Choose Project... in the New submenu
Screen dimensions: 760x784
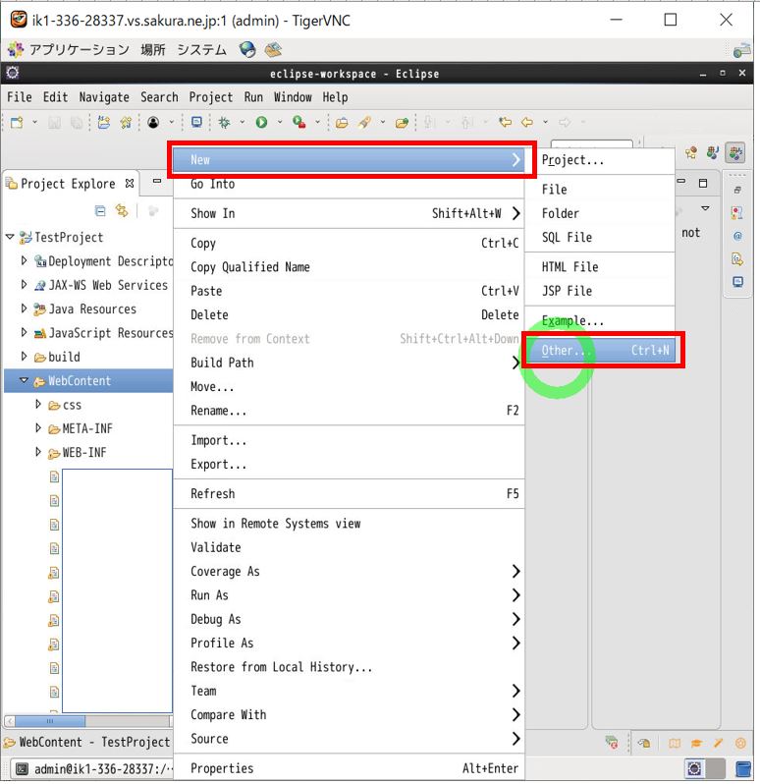point(600,160)
